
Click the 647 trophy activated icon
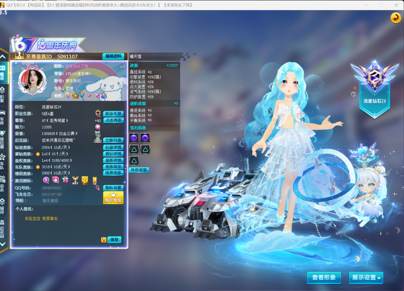(75, 180)
